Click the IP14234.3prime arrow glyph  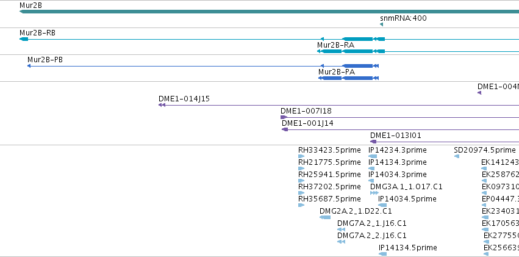click(373, 156)
